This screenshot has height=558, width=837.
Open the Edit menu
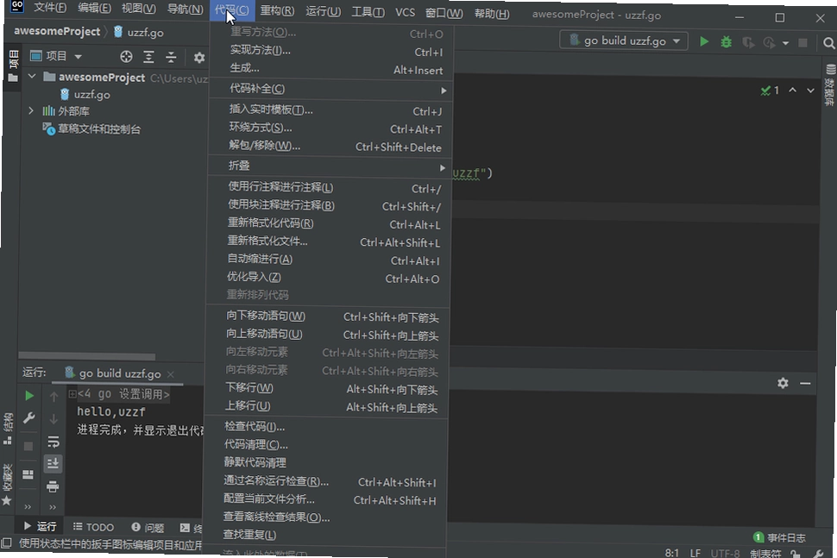coord(94,8)
